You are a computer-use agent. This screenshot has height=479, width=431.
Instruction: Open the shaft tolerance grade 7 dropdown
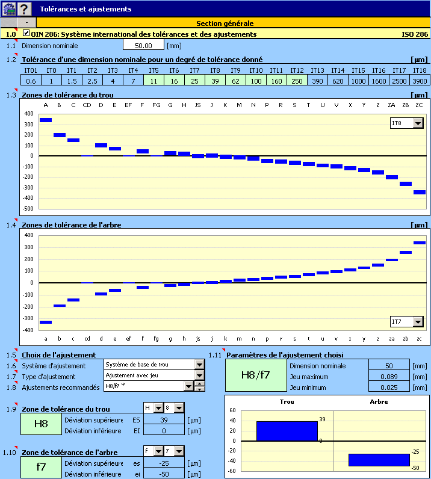pyautogui.click(x=178, y=451)
